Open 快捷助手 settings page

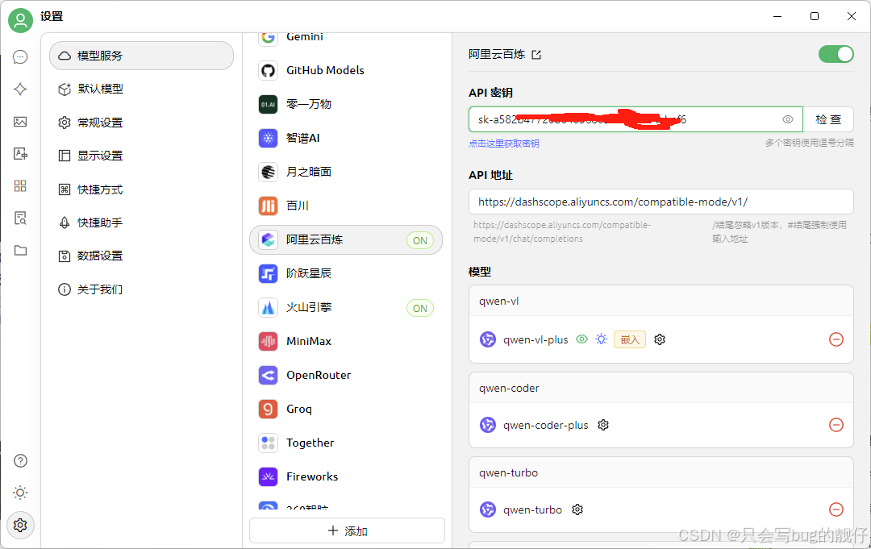pos(142,223)
